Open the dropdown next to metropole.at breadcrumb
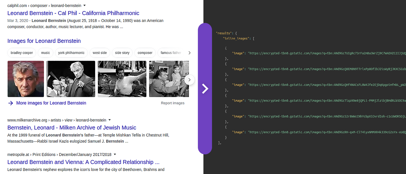Screen dimensions: 406x174 tap(115, 154)
